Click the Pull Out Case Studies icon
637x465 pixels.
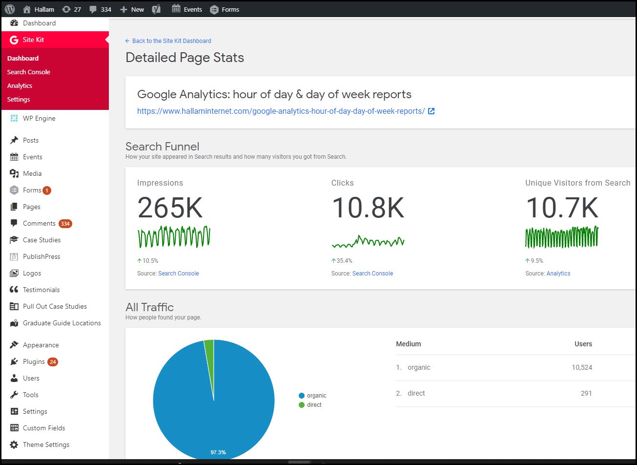[14, 306]
